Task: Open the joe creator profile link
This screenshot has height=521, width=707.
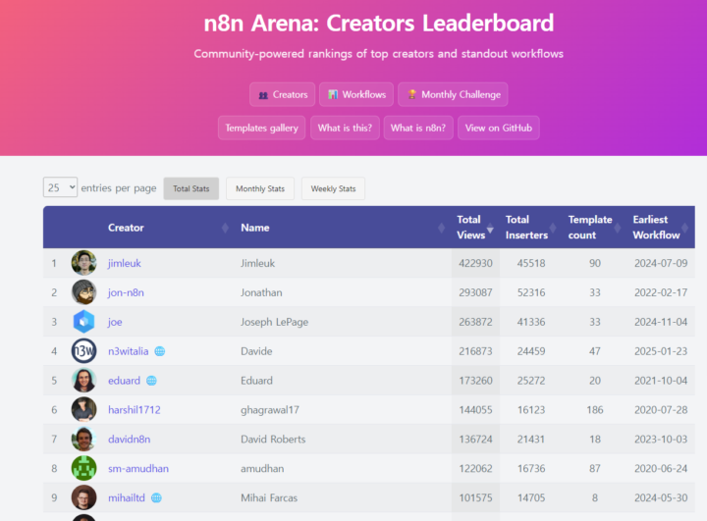Action: (x=115, y=322)
